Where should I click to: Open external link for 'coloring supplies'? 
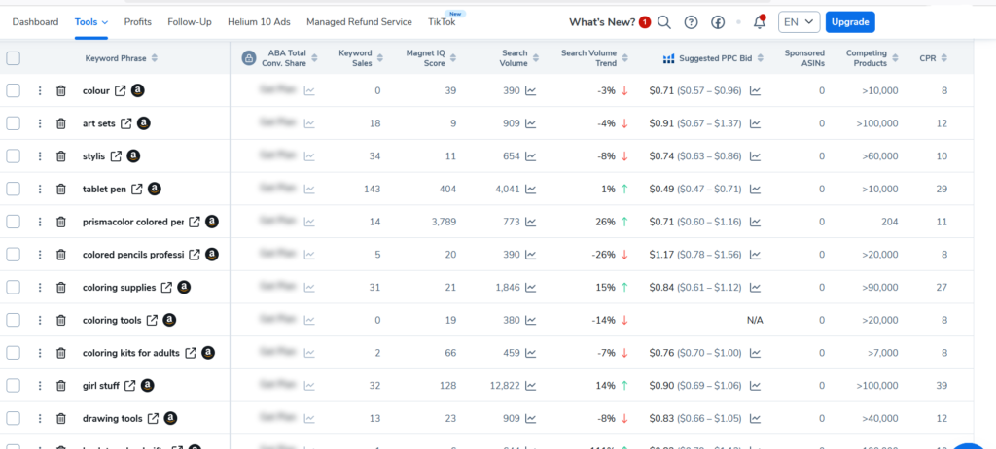166,287
